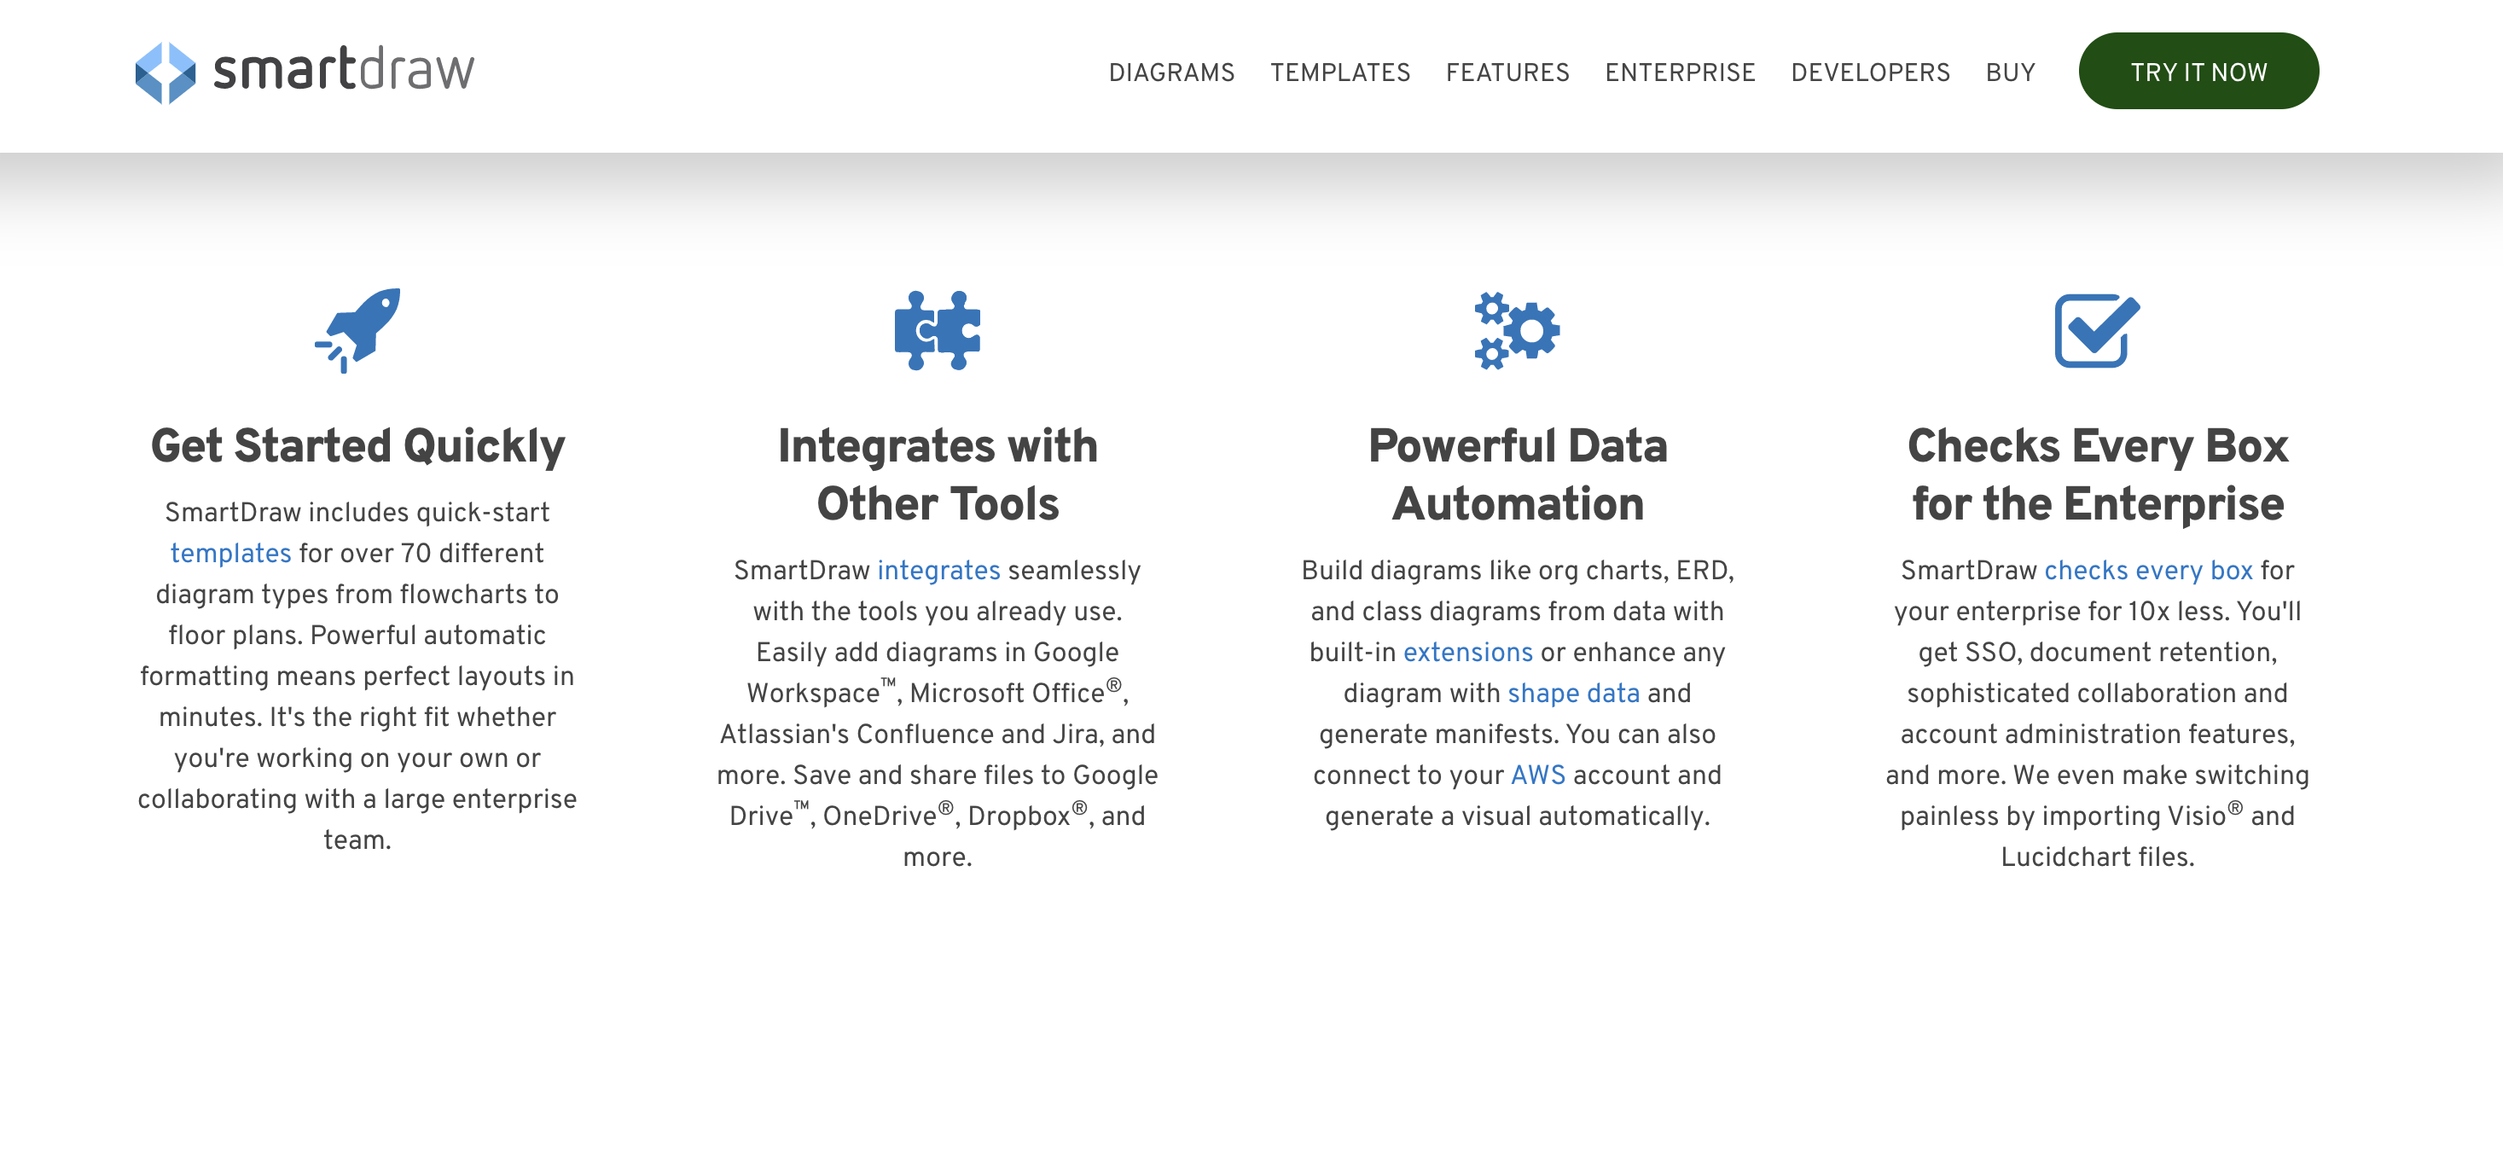
Task: Open the AWS link
Action: pos(1537,775)
